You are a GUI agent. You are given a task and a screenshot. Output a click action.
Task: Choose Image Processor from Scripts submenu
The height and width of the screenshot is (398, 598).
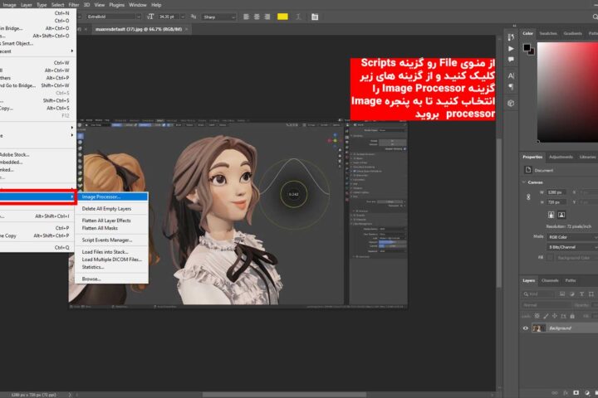coord(113,197)
